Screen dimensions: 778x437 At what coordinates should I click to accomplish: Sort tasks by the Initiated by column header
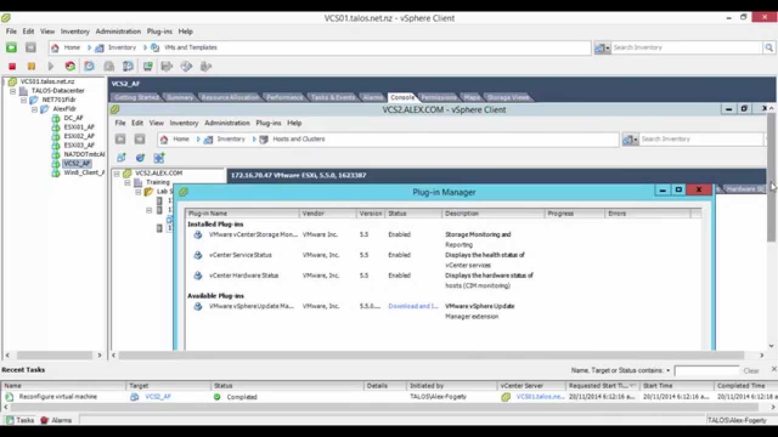pyautogui.click(x=452, y=386)
